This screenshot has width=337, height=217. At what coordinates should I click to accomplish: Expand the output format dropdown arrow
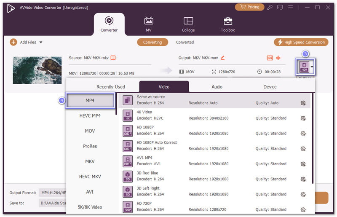tap(312, 67)
